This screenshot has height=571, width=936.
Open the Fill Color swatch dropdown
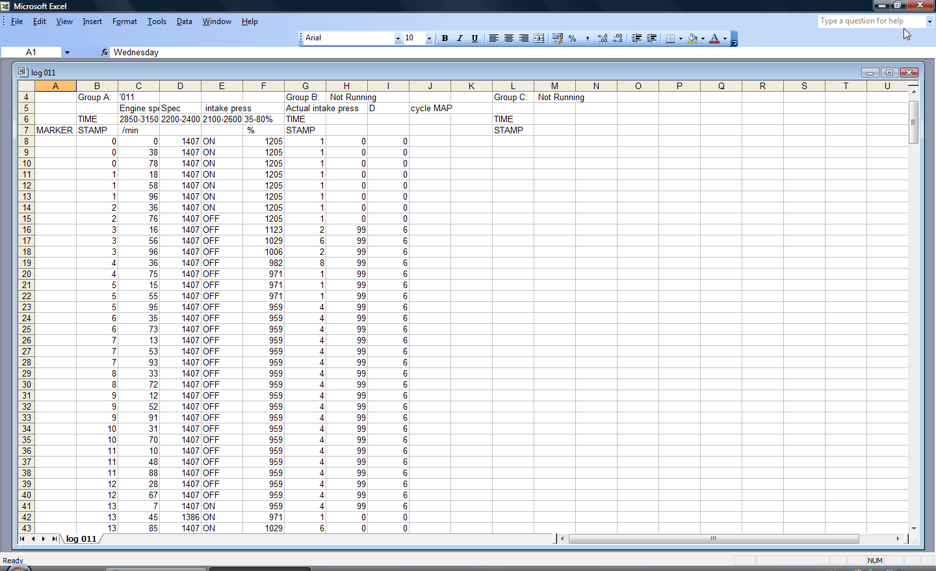tap(703, 38)
